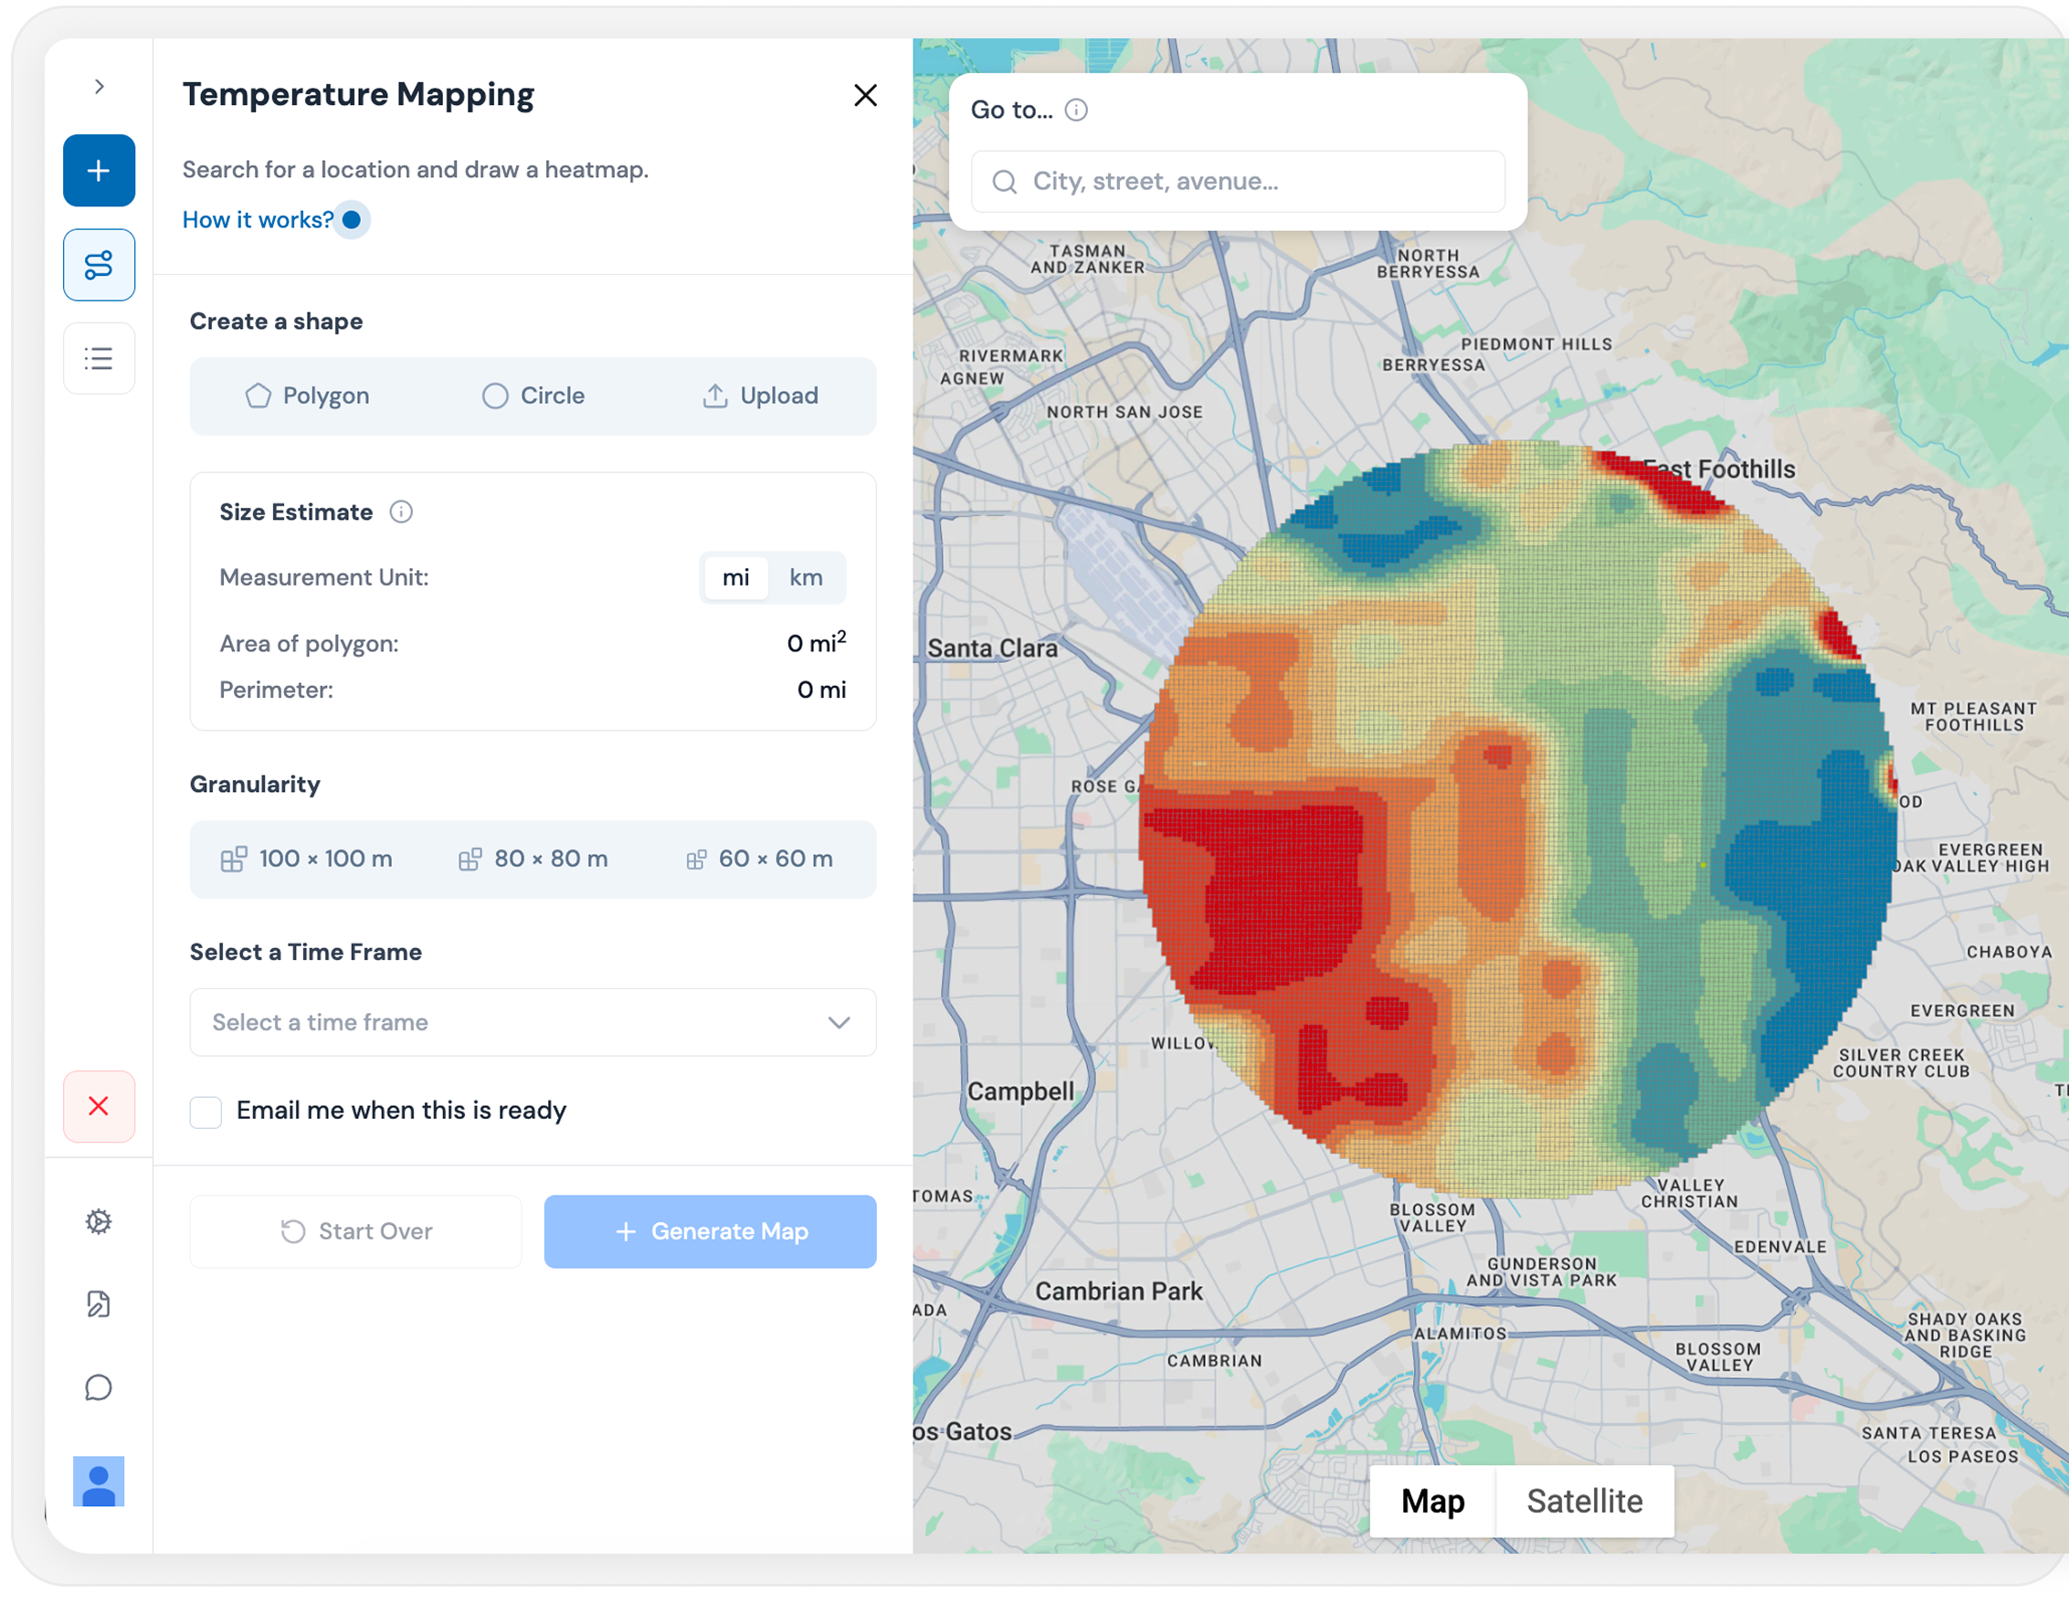Open settings gear in sidebar

[x=100, y=1221]
